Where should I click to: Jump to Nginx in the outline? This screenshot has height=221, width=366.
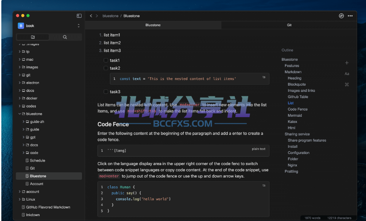(x=292, y=165)
